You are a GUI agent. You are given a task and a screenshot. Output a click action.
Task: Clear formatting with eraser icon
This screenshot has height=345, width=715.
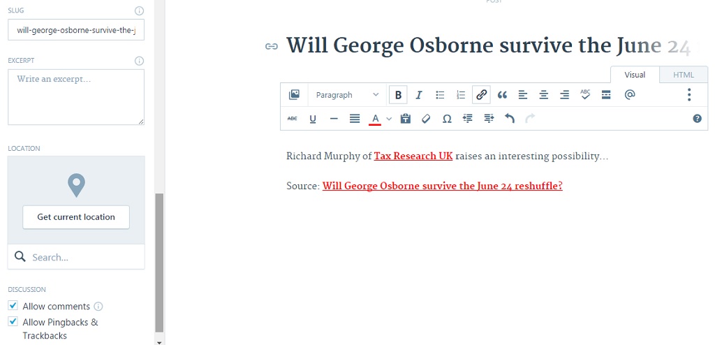click(426, 119)
